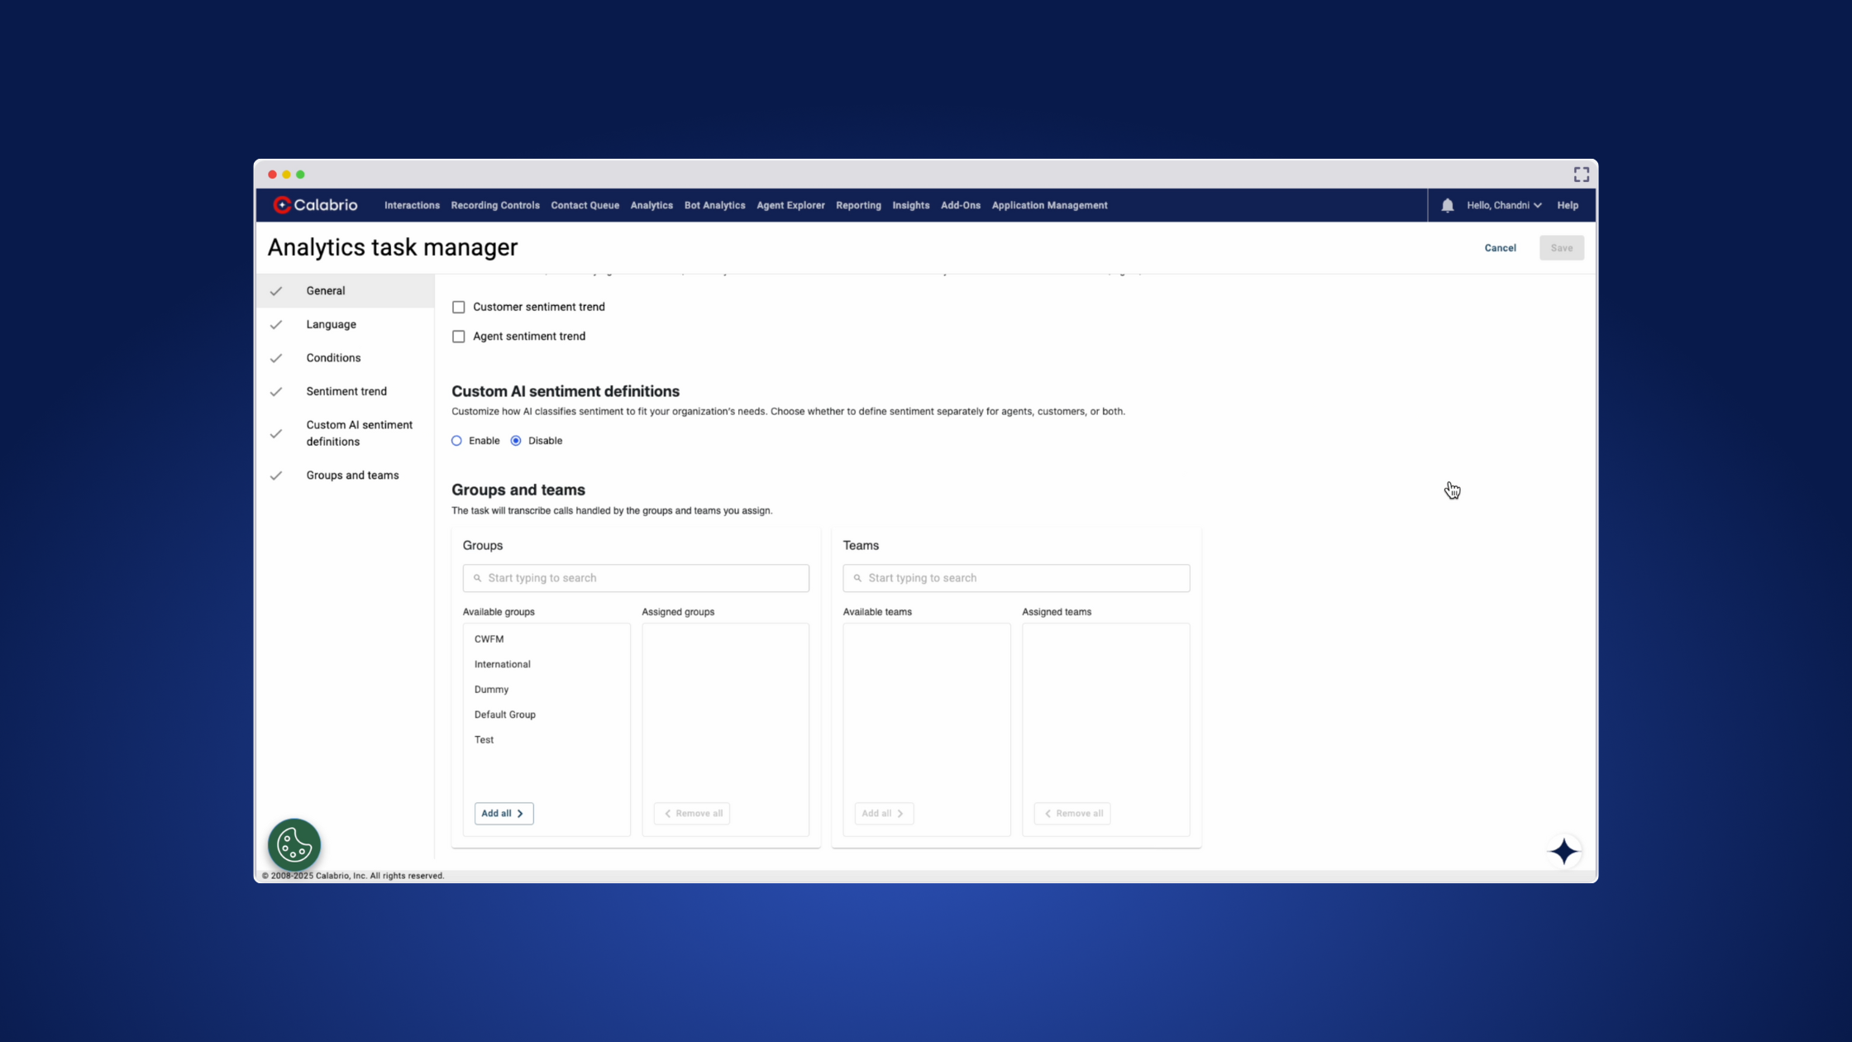Click the Calabrio logo icon
Viewport: 1852px width, 1042px height.
pos(282,205)
